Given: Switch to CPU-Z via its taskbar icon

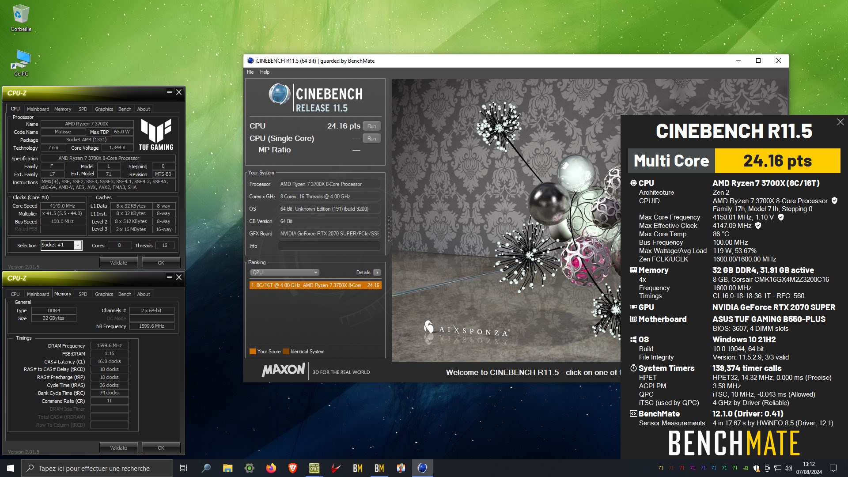Looking at the screenshot, I should [x=314, y=468].
